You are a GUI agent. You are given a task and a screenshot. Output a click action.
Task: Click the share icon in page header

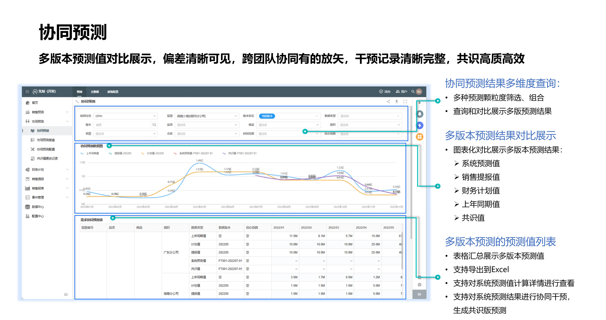(388, 102)
